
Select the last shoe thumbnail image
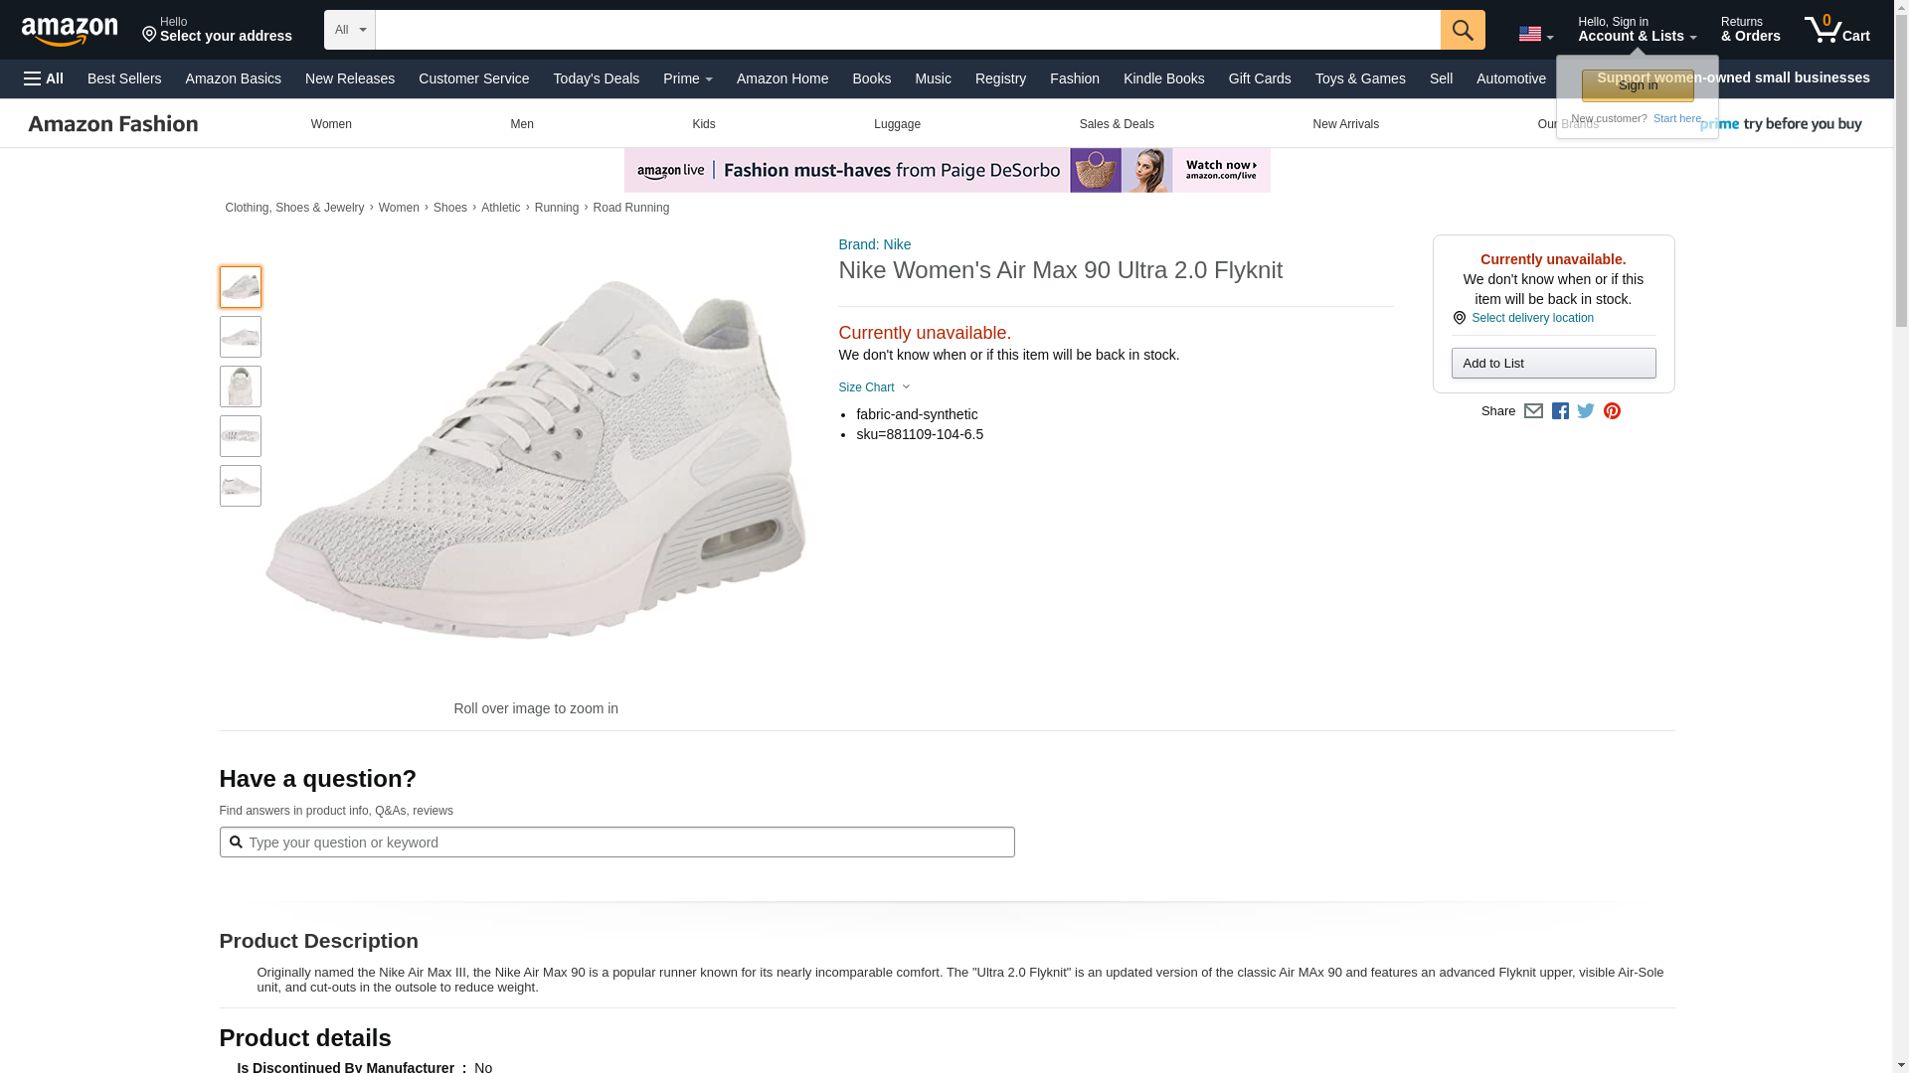241,486
